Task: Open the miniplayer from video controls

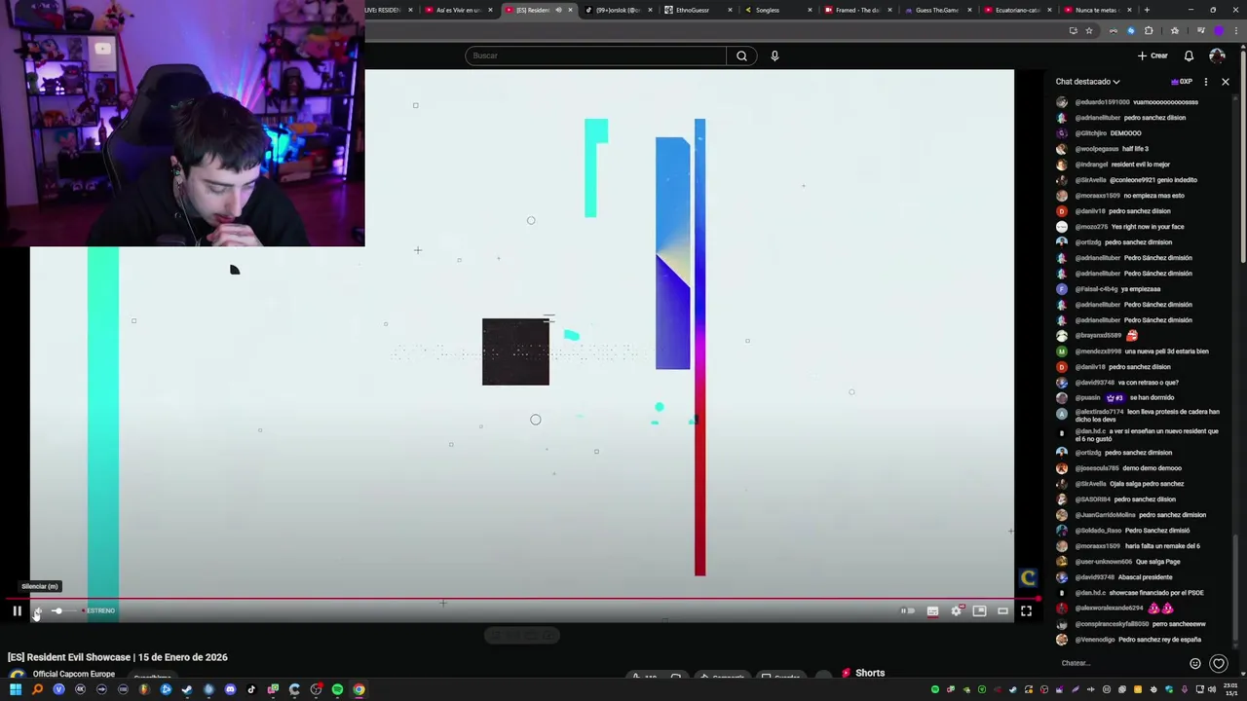Action: (979, 610)
